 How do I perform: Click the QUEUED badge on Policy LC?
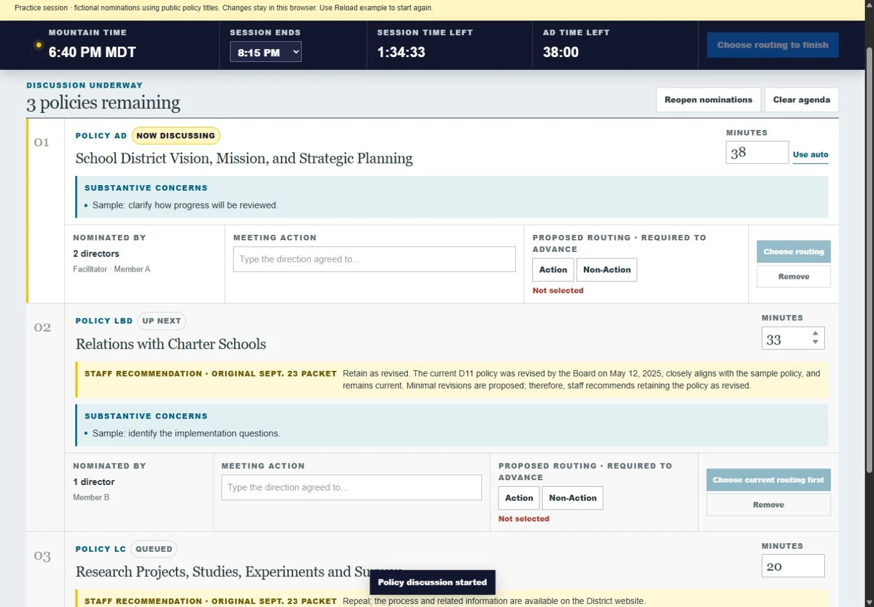pos(154,549)
